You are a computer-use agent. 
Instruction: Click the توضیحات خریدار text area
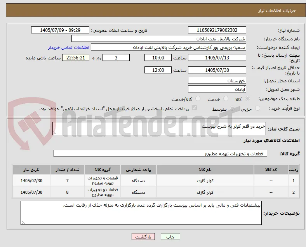click(141, 213)
